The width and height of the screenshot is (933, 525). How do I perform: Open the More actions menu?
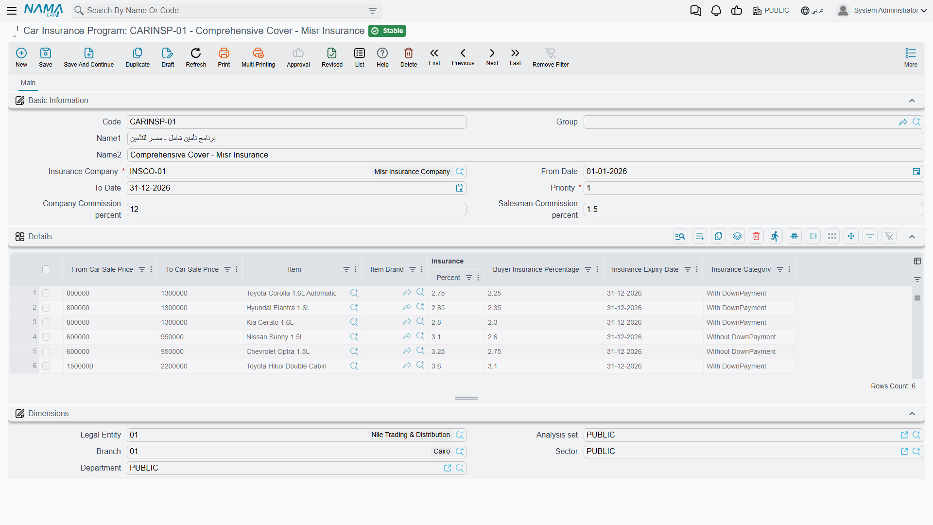(911, 57)
